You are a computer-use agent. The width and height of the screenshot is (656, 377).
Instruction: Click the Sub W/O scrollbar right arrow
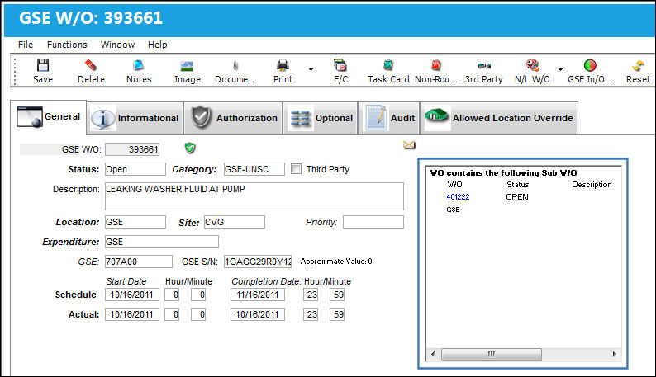click(614, 355)
